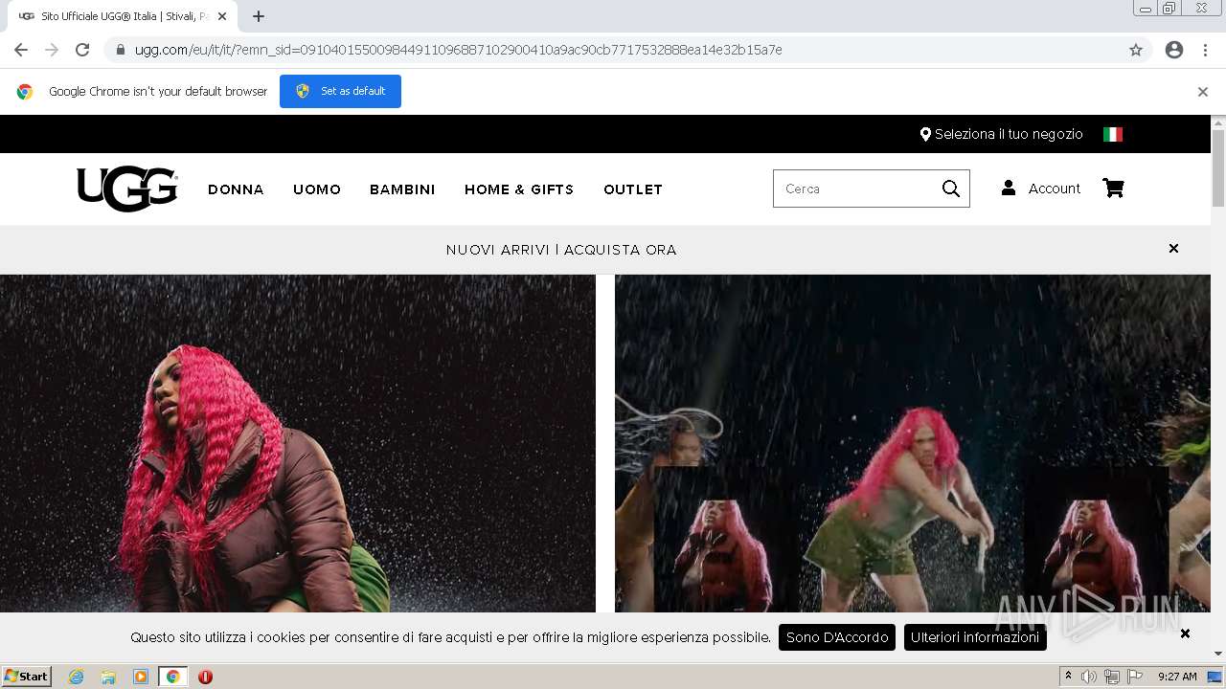Open the left pink-hair model image

click(x=297, y=444)
